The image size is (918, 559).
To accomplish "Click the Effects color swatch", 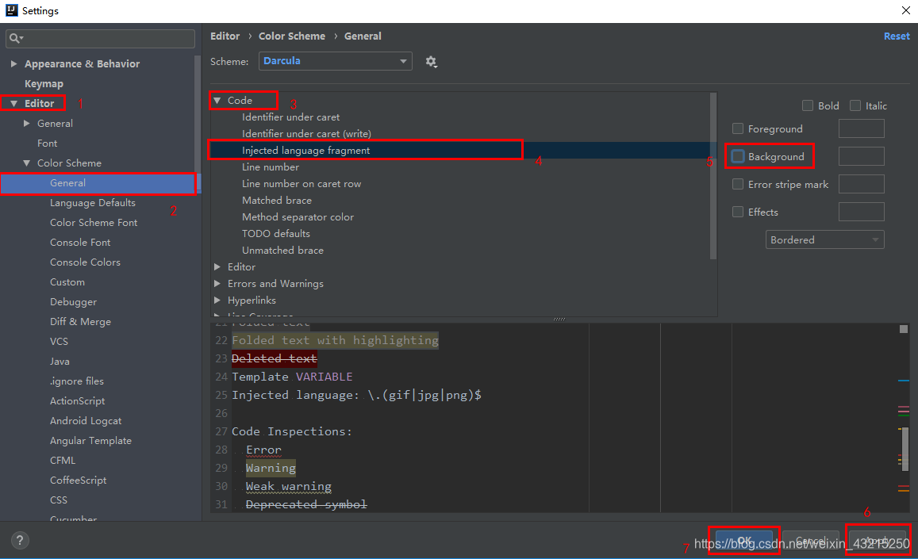I will coord(861,212).
